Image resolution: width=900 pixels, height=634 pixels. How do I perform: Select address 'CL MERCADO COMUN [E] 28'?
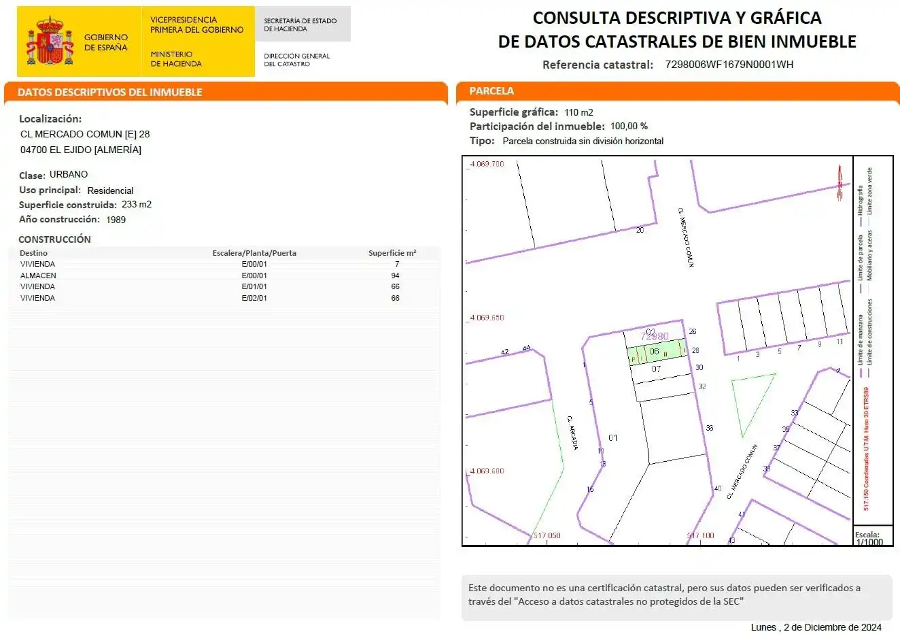pyautogui.click(x=85, y=135)
